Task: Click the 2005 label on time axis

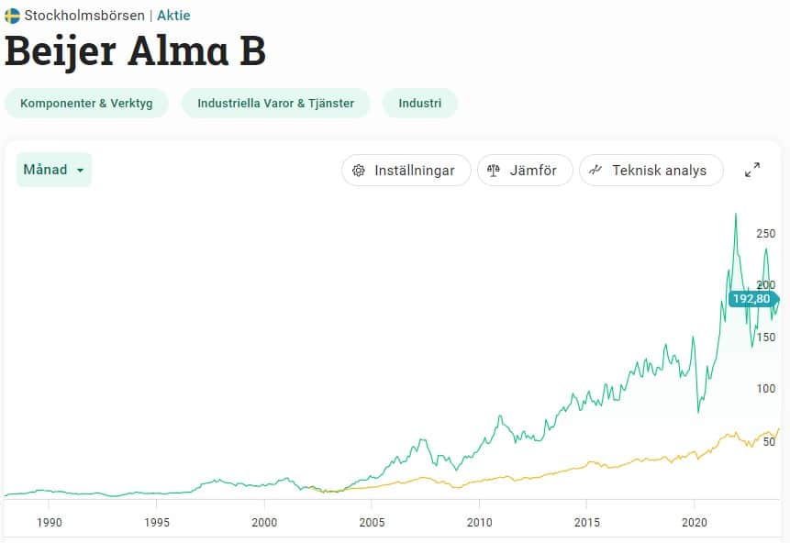Action: click(x=372, y=522)
